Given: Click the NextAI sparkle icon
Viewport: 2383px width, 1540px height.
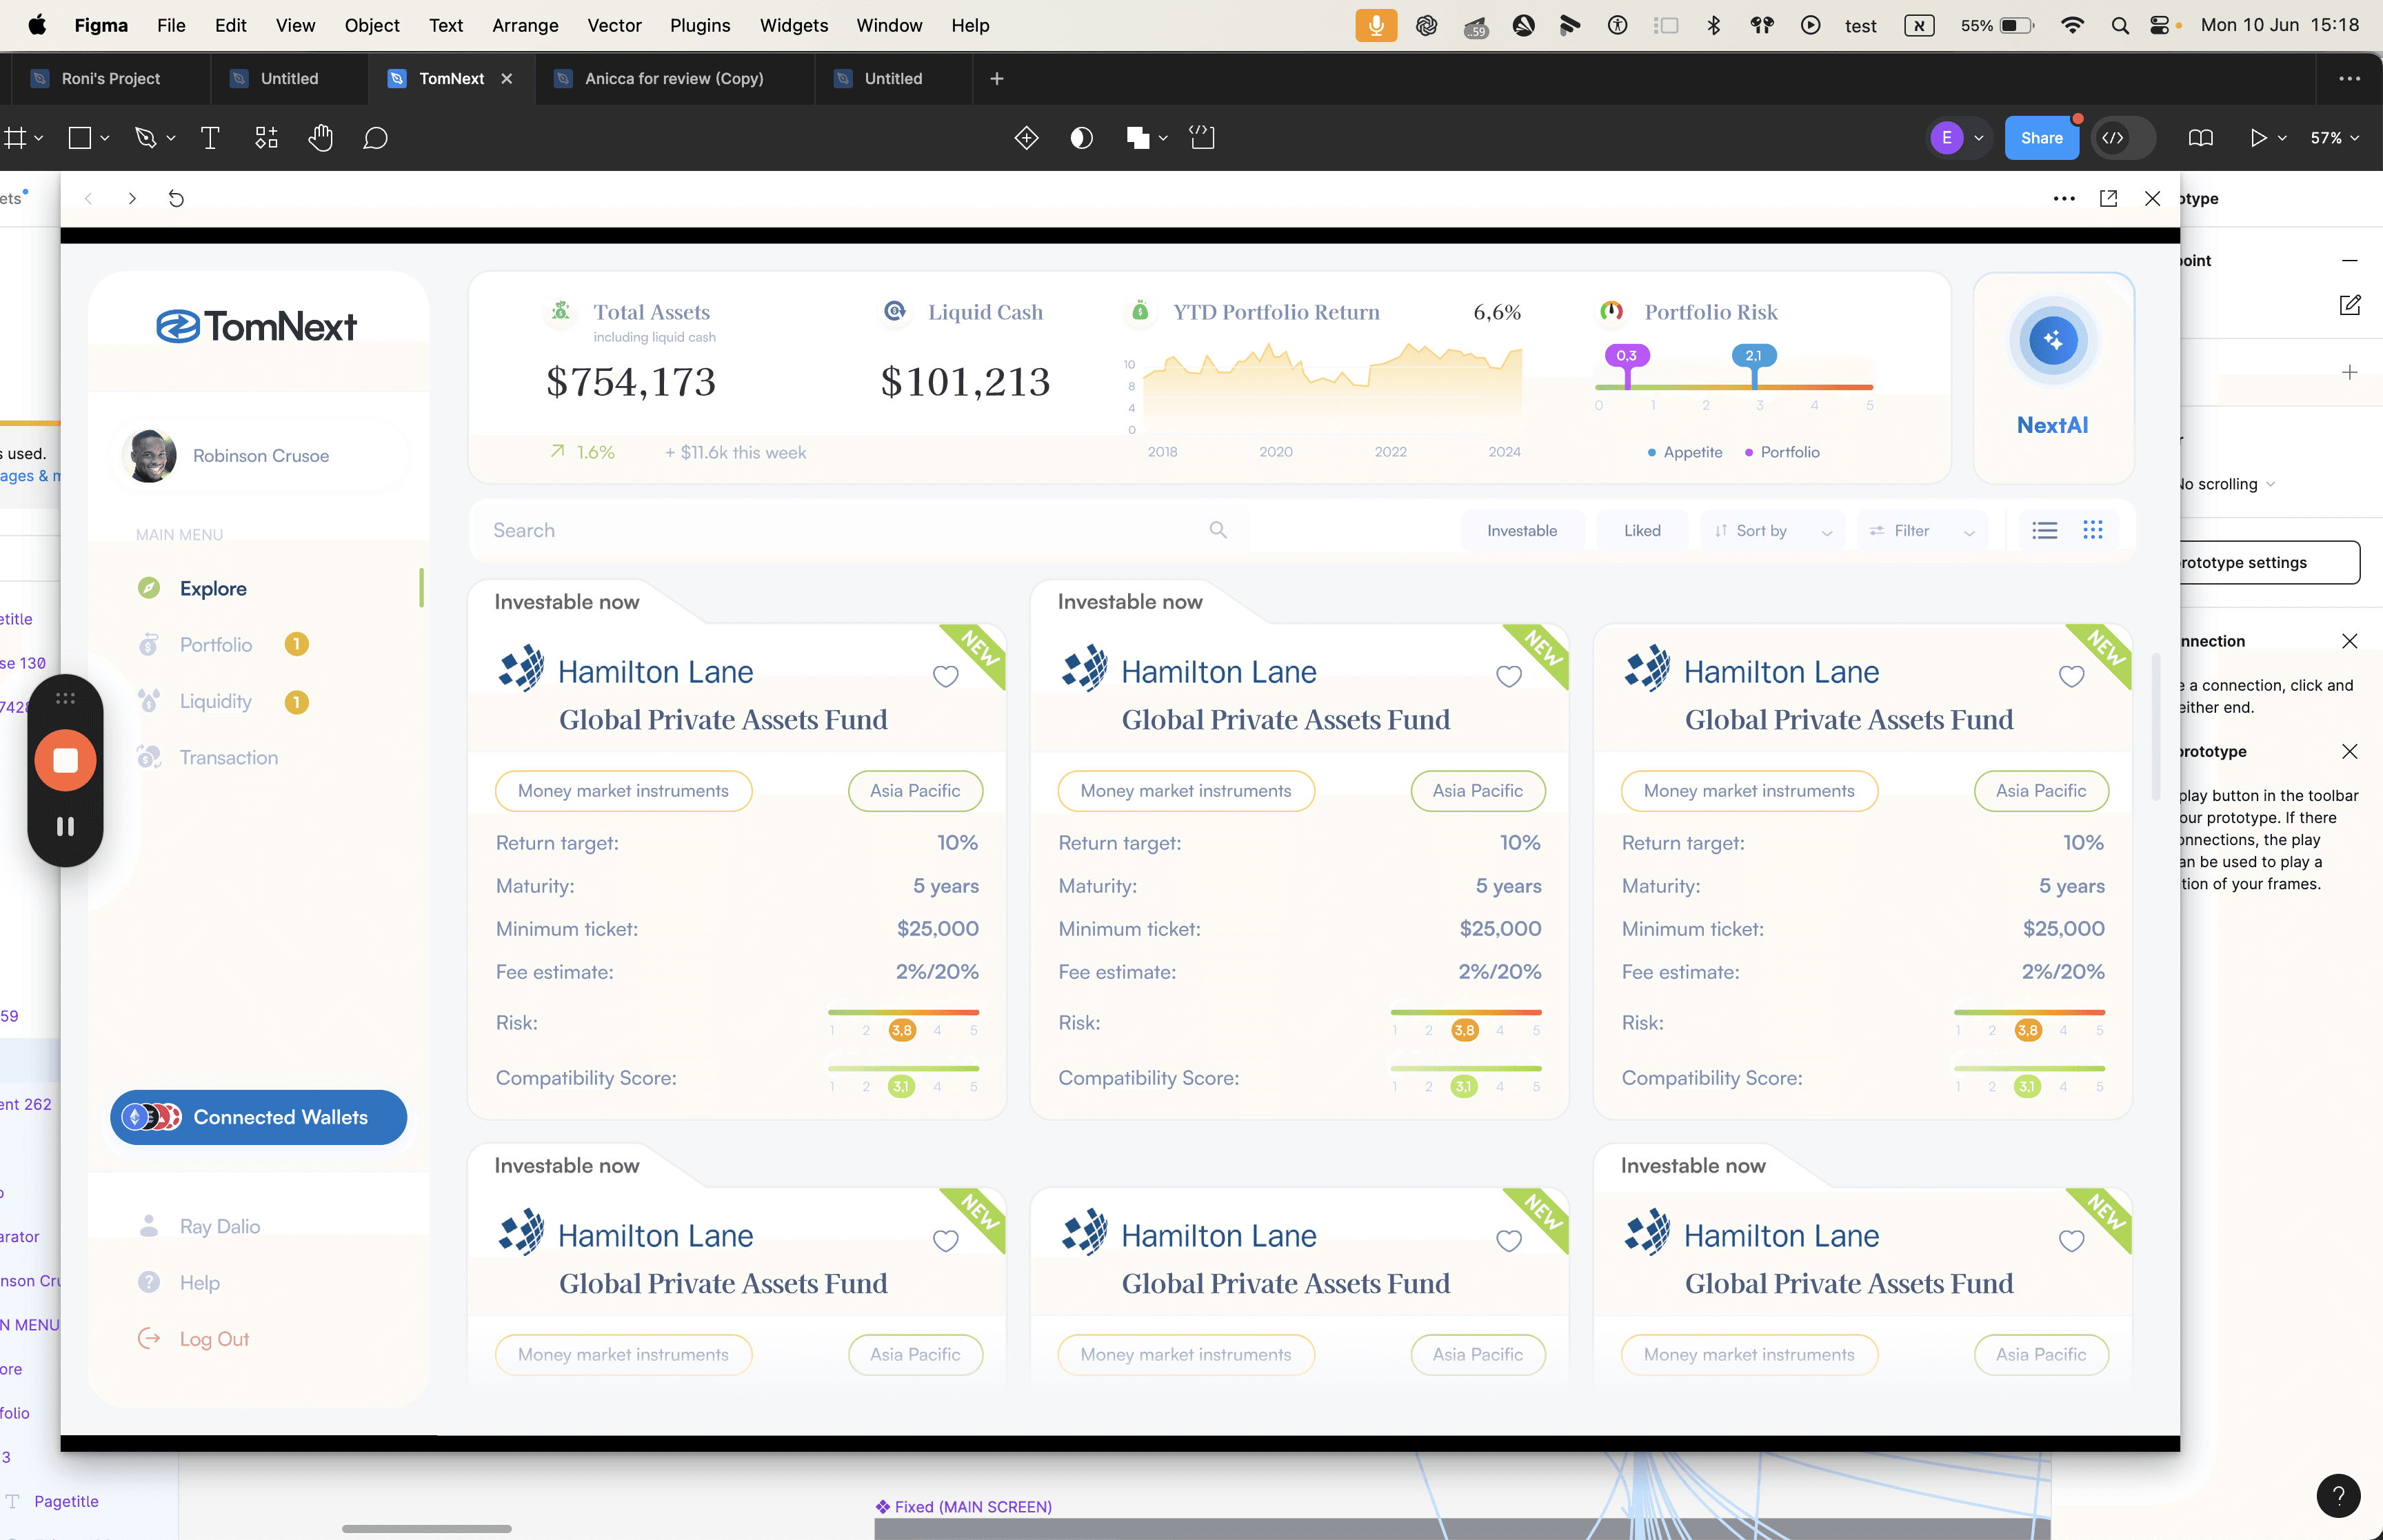Looking at the screenshot, I should click(x=2053, y=340).
